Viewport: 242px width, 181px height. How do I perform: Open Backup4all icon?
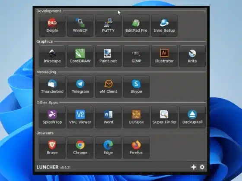pos(192,117)
